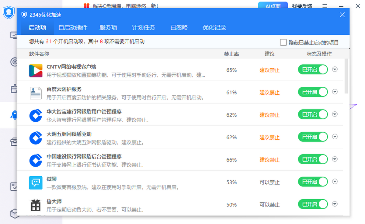Open the 已忽略 tab
365x224 pixels.
179,28
